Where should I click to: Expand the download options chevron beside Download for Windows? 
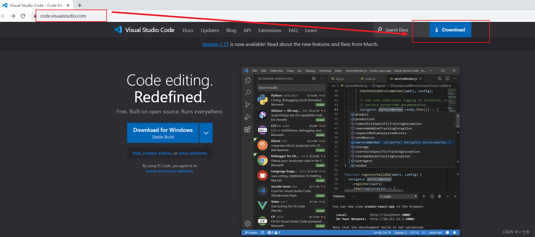[x=206, y=133]
